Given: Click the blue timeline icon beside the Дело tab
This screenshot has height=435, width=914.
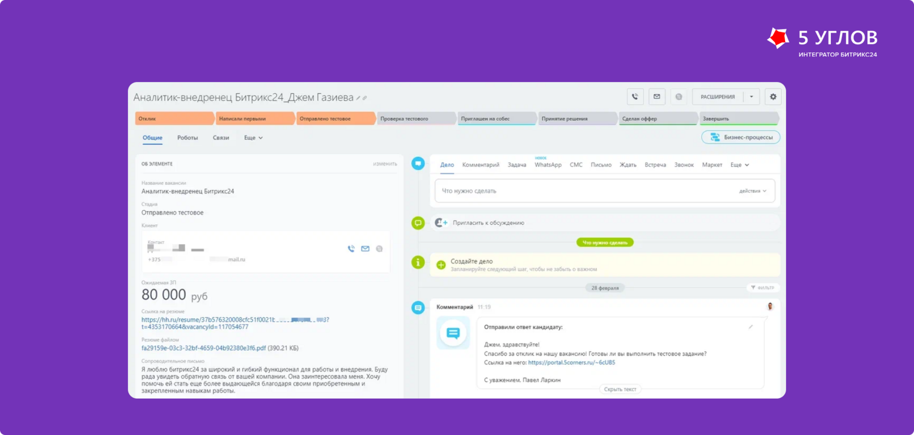Looking at the screenshot, I should tap(418, 163).
